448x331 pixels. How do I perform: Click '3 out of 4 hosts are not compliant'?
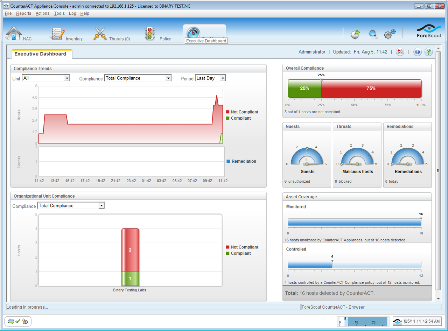tap(312, 112)
